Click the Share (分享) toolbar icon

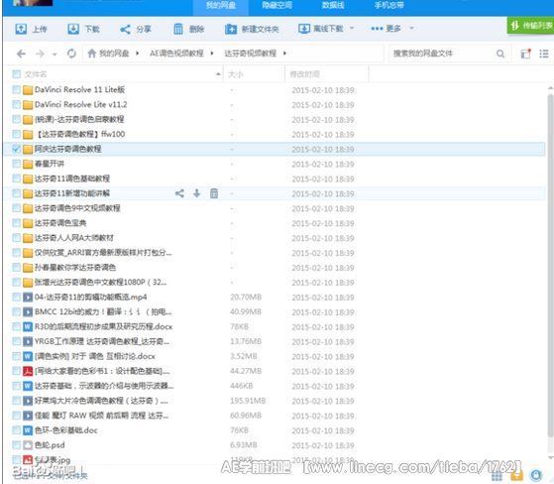tap(125, 29)
